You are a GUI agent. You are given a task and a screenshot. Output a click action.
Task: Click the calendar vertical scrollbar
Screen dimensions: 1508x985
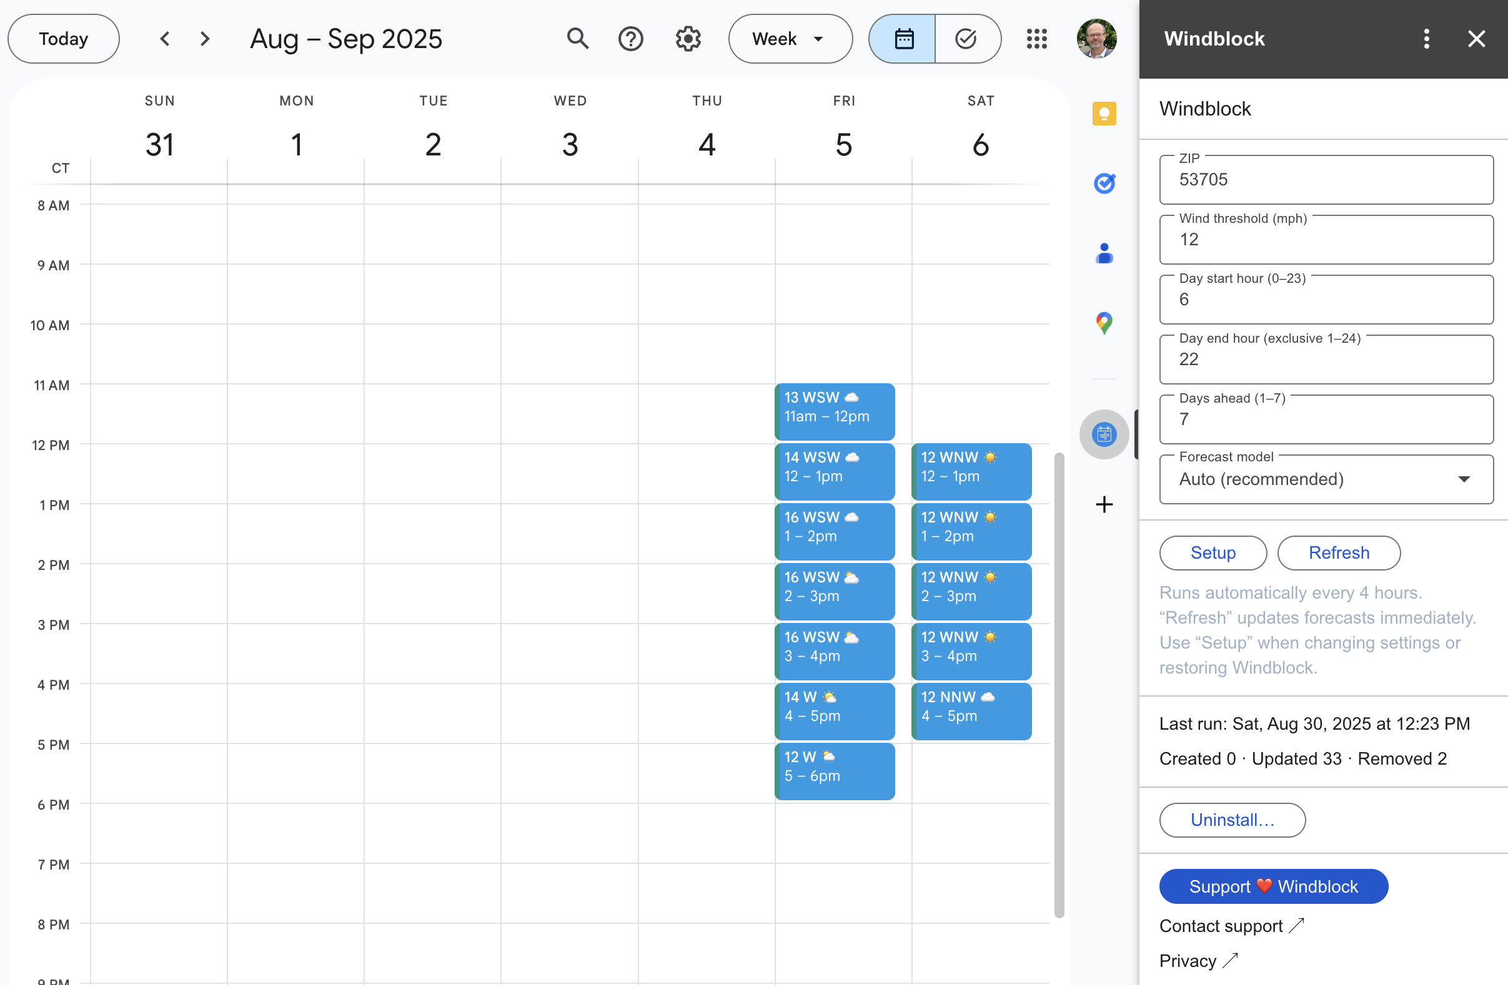[1059, 685]
